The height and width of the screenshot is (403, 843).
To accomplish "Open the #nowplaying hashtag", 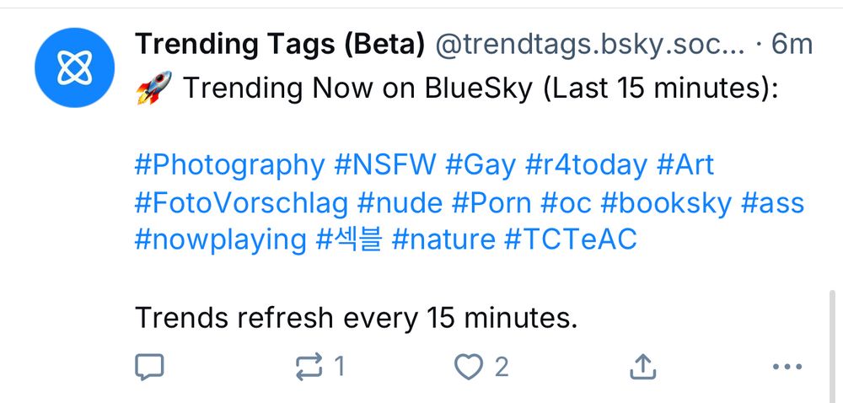I will pyautogui.click(x=220, y=240).
